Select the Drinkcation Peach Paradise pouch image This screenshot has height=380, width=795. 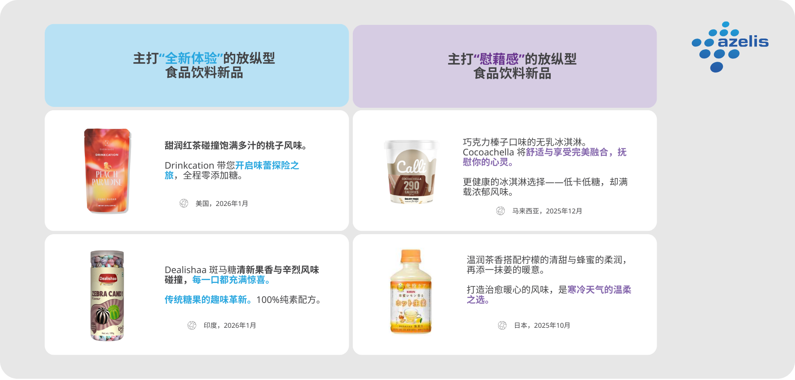pos(108,171)
